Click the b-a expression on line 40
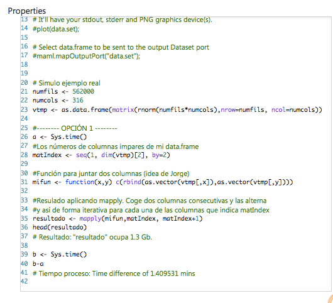333x303 pixels. tap(38, 264)
